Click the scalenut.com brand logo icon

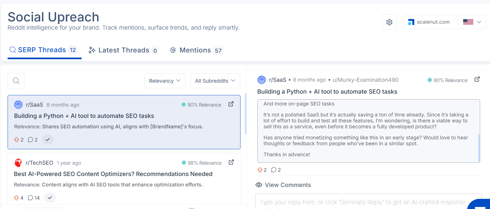tap(411, 22)
